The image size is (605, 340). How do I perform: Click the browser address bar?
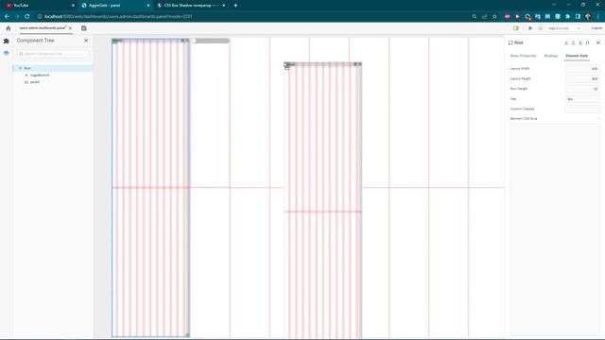click(x=251, y=17)
